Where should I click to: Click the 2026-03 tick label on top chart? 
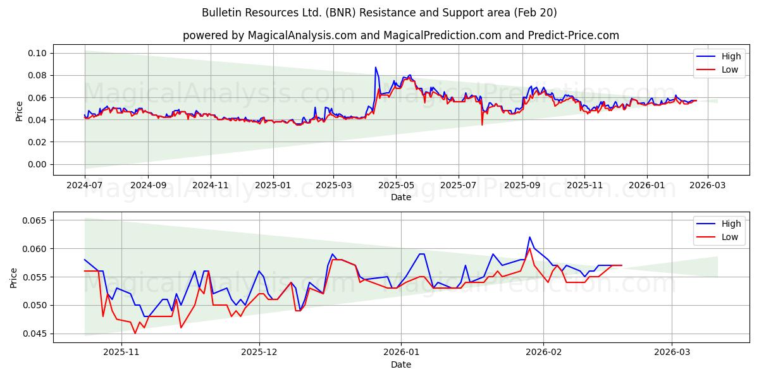(707, 186)
